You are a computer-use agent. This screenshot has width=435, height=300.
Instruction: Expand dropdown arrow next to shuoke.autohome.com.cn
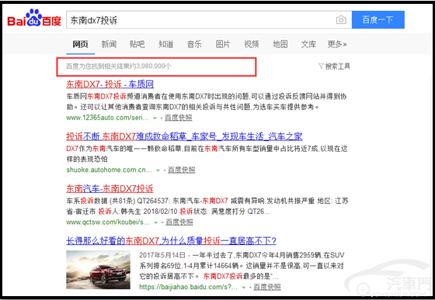pos(158,171)
